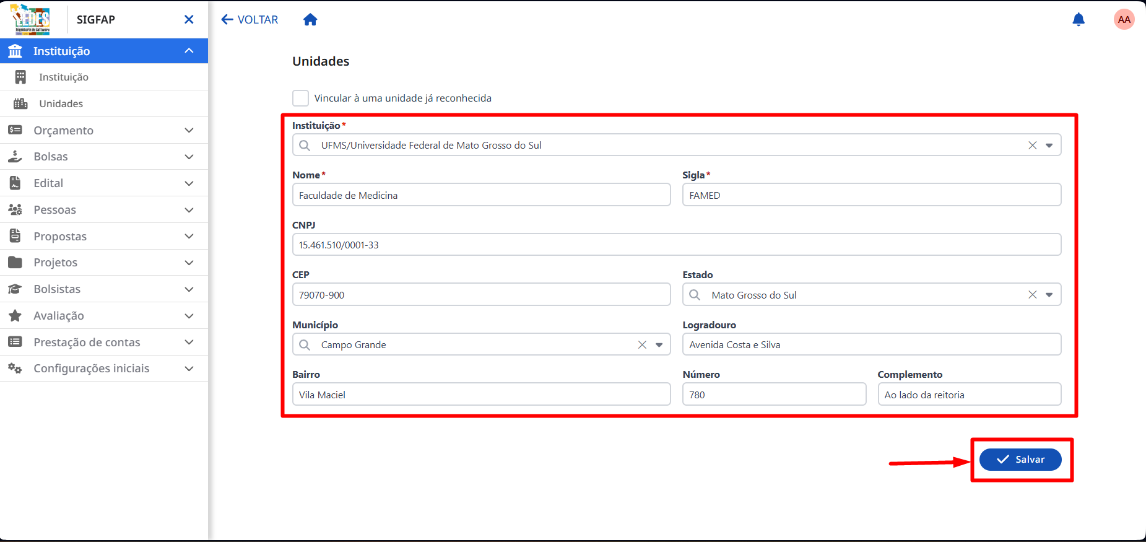The height and width of the screenshot is (542, 1146).
Task: Open the Instituição submenu item
Action: [x=104, y=77]
